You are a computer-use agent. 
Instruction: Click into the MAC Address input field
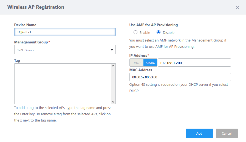click(180, 77)
